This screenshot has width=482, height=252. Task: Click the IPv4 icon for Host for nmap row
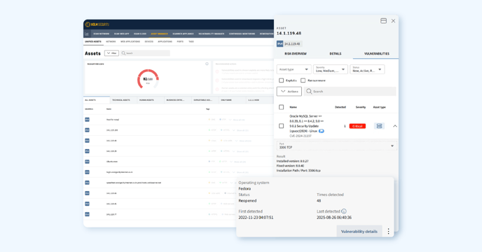(x=88, y=120)
